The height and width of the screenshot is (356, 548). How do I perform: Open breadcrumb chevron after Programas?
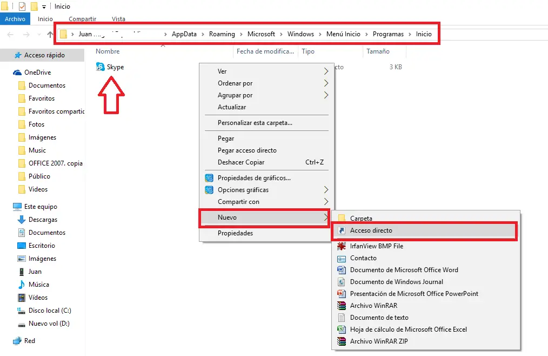tap(410, 34)
